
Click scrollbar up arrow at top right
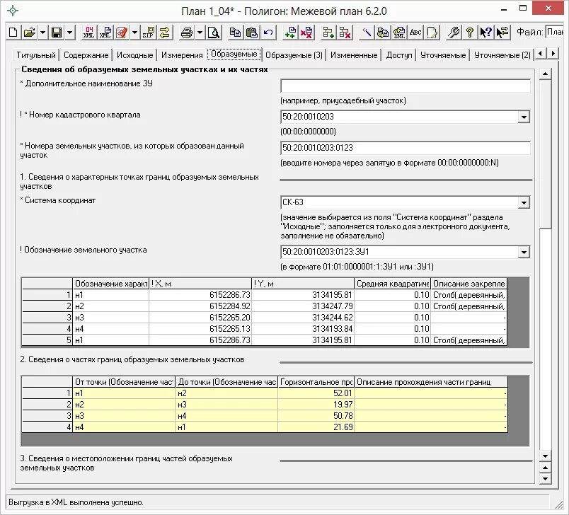click(545, 74)
